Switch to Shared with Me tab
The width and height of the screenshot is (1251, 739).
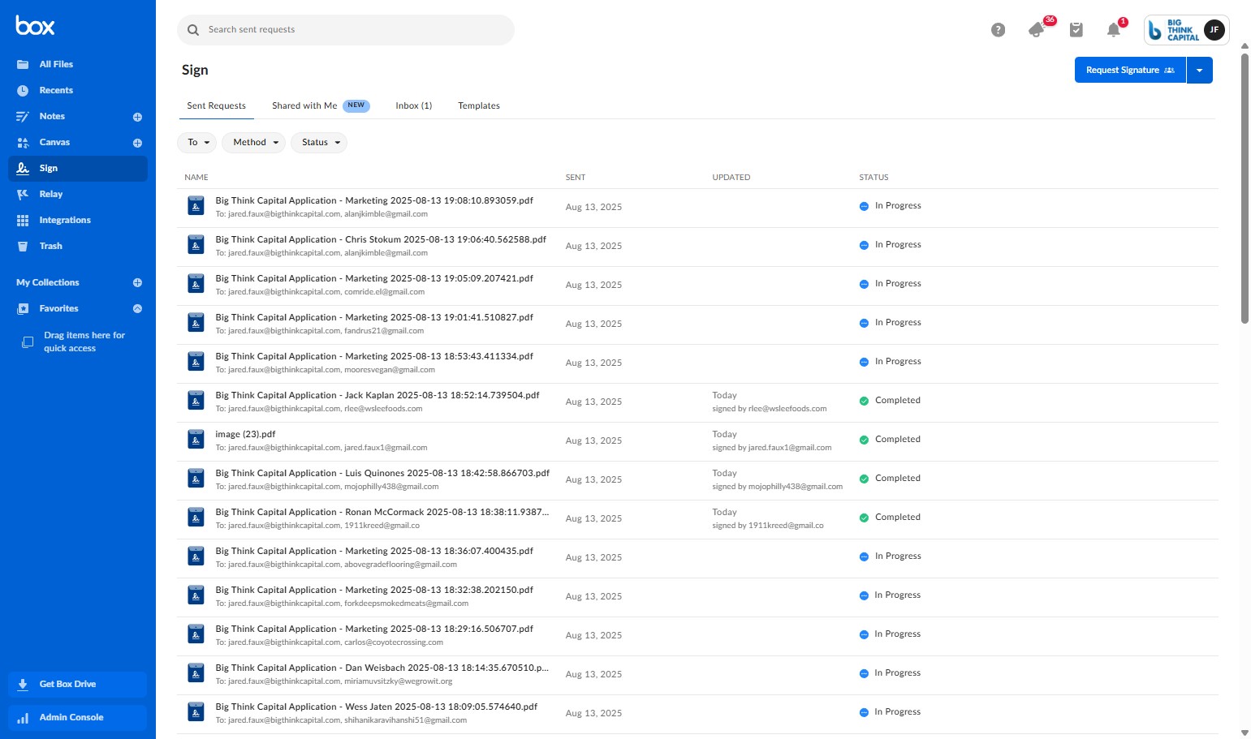pyautogui.click(x=321, y=105)
